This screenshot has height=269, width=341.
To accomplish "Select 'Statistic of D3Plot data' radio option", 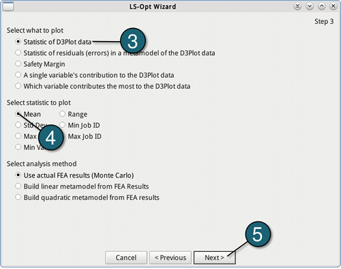I will [18, 42].
